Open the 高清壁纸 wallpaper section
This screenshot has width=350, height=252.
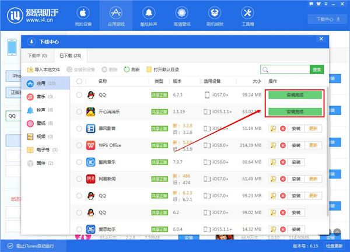tap(182, 16)
